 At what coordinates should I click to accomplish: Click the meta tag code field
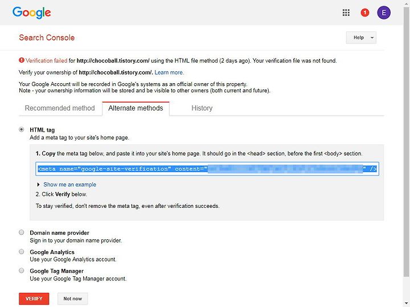(207, 169)
